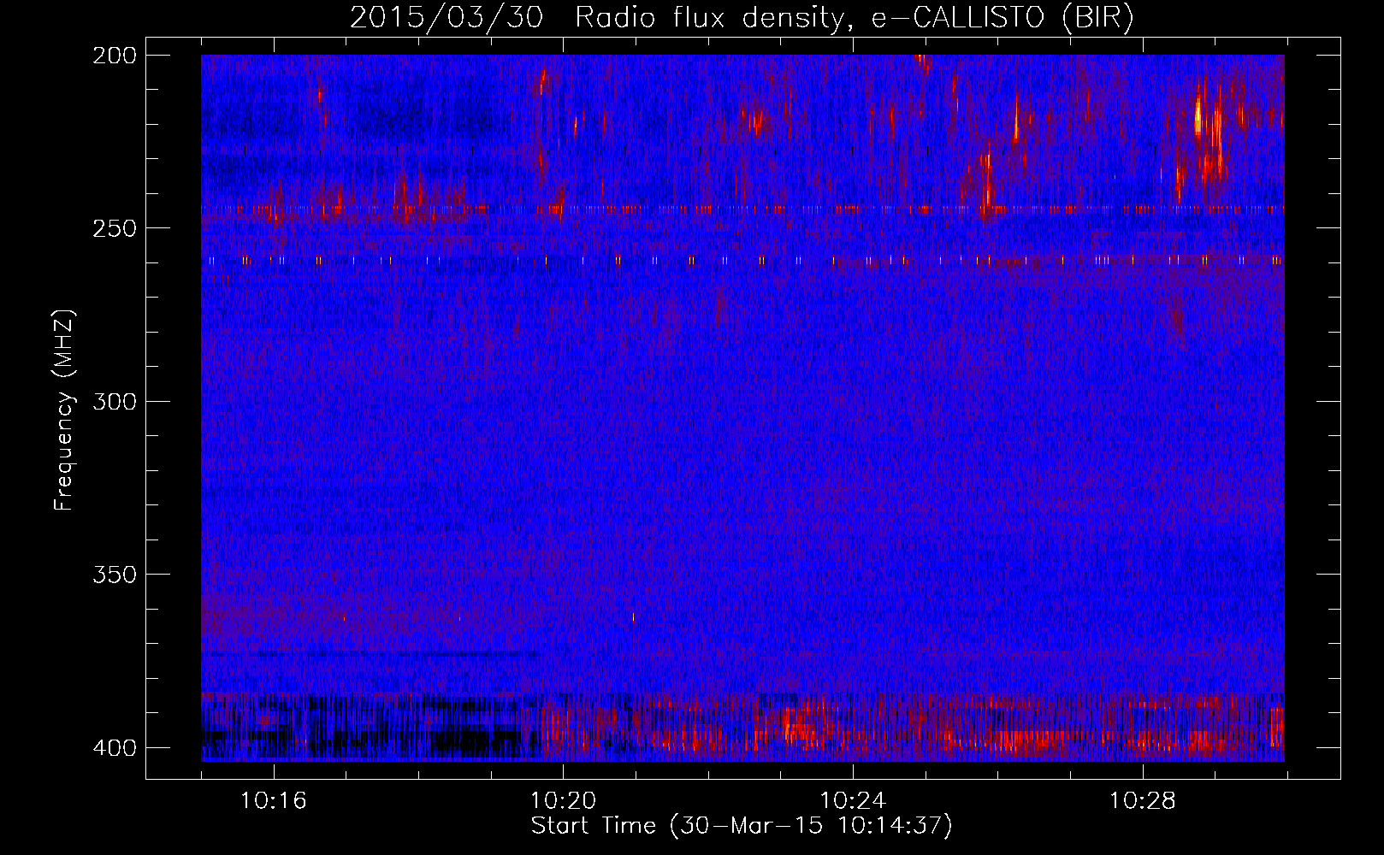Screen dimensions: 1384x855
Task: Click the '400' frequency tick label
Action: pyautogui.click(x=114, y=748)
